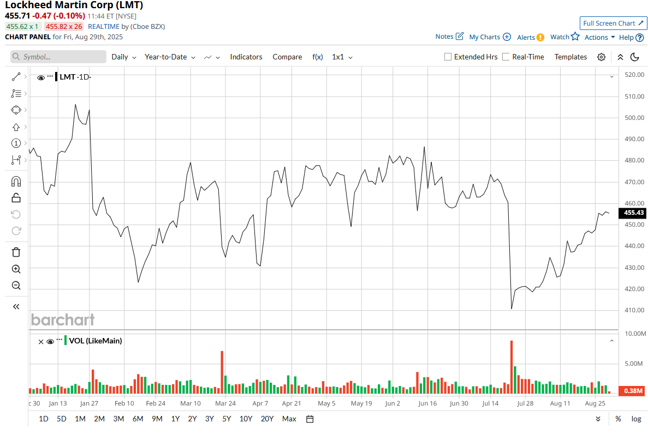Collapse the chart header with double-chevron

coord(620,57)
